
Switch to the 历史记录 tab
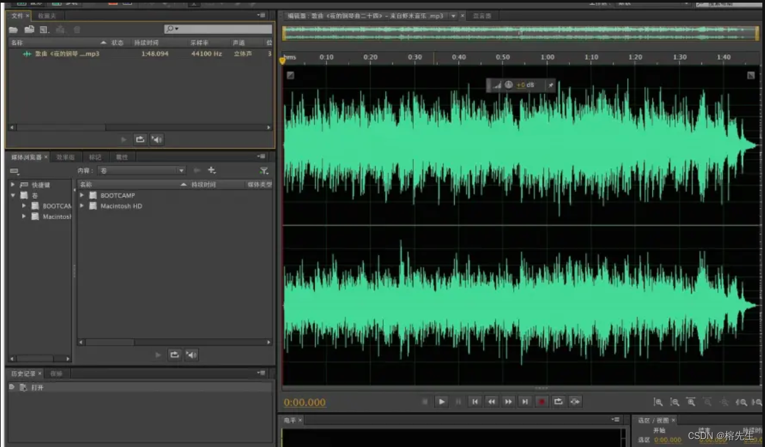click(23, 373)
